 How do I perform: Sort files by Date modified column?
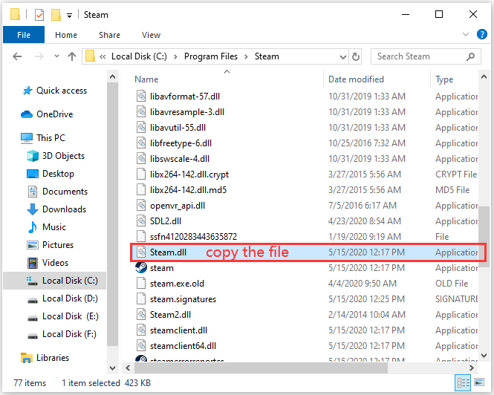coord(356,79)
